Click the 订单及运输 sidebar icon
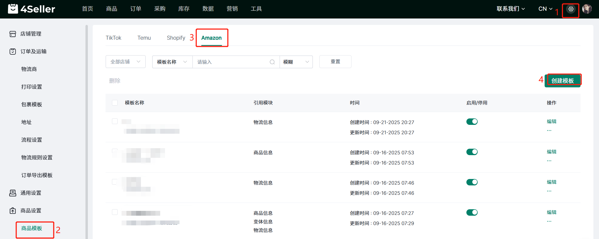Viewport: 599px width, 239px height. [13, 51]
